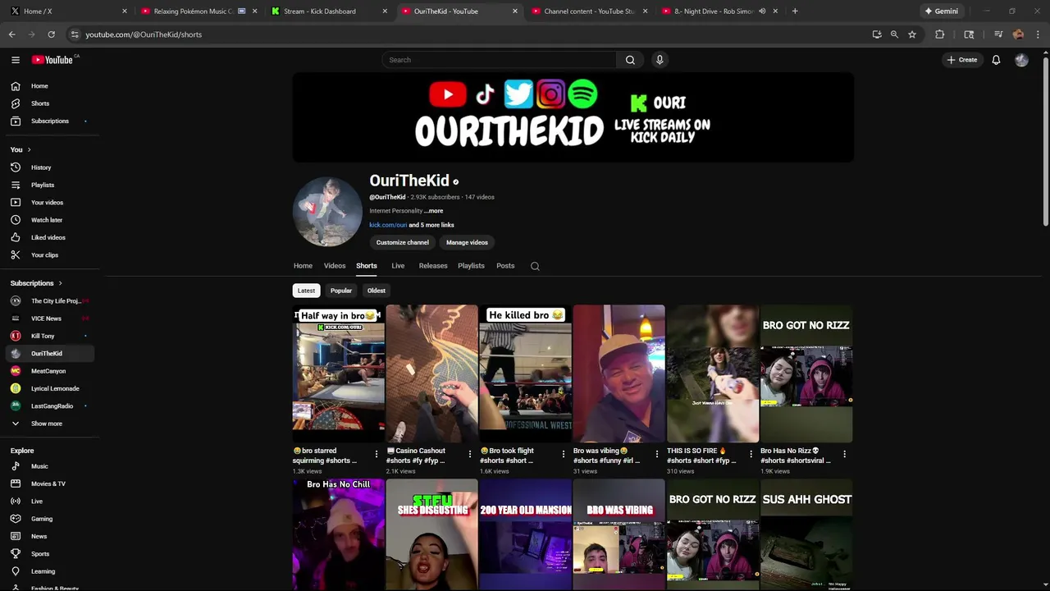This screenshot has height=591, width=1050.
Task: Start voice search with the microphone
Action: click(659, 60)
